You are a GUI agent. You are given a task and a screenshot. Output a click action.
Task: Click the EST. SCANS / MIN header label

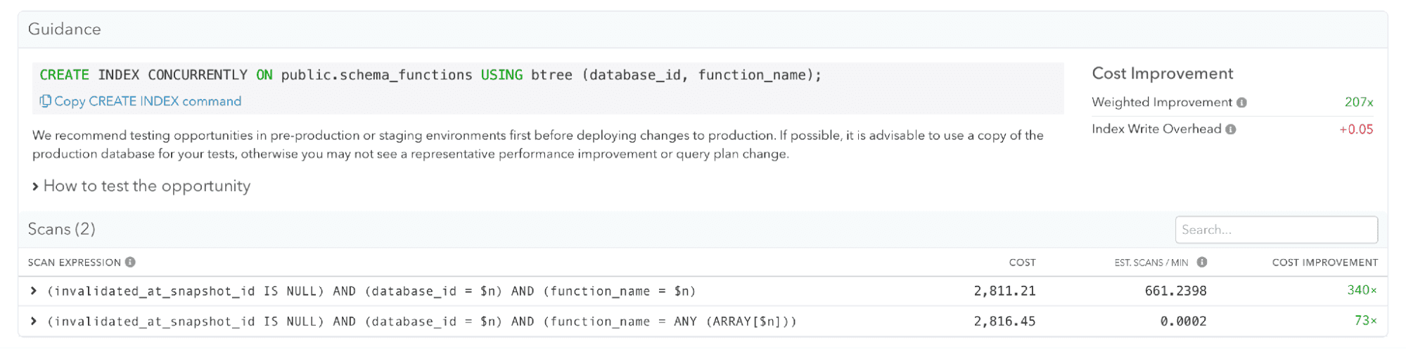coord(1151,263)
